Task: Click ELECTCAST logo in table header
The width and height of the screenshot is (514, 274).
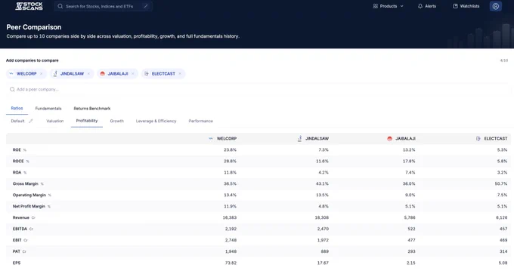Action: click(x=478, y=138)
